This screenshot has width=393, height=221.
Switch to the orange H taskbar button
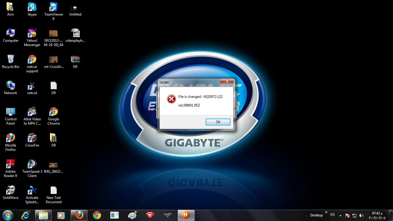186,215
